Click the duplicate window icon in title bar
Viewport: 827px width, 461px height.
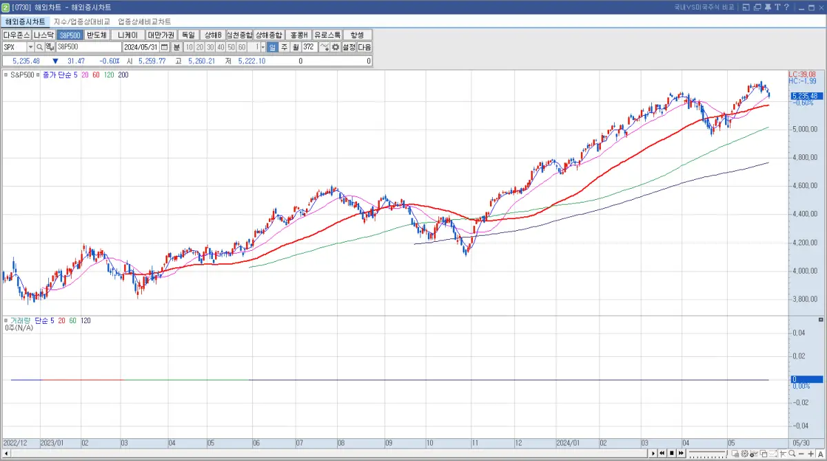coord(757,7)
